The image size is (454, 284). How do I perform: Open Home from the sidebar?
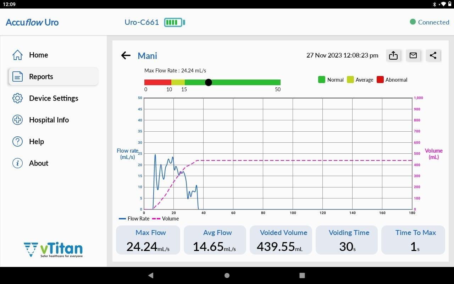pyautogui.click(x=53, y=55)
